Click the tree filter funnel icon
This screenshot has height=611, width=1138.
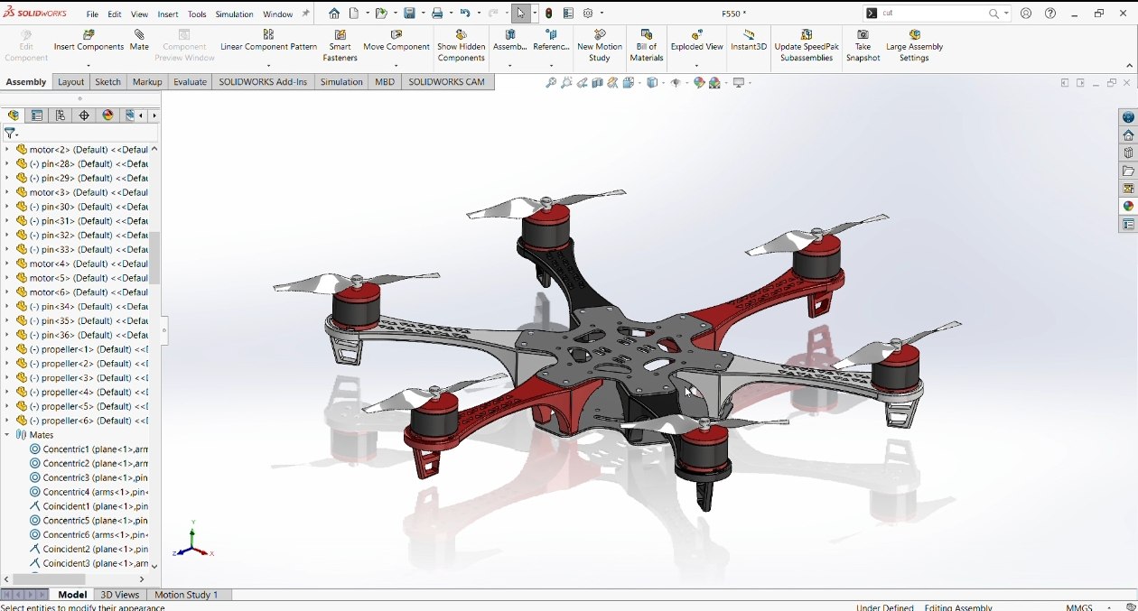10,133
